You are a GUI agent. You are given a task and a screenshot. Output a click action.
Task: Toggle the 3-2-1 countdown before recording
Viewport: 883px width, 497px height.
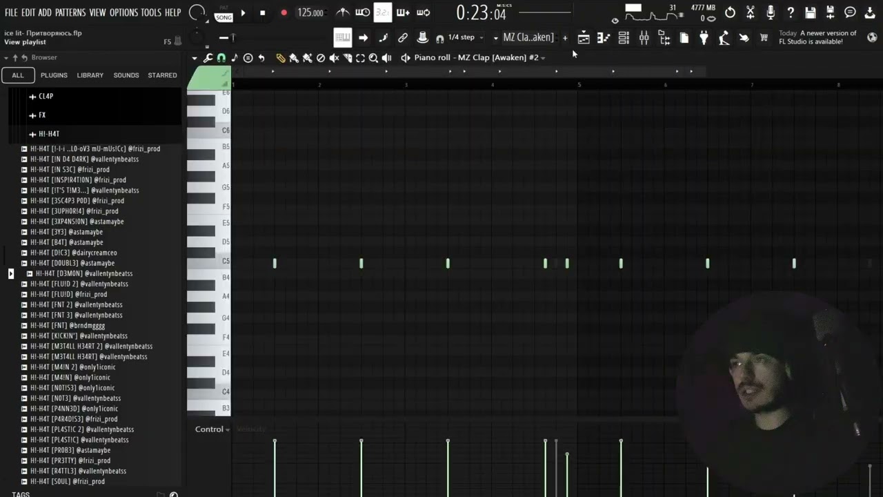(383, 12)
